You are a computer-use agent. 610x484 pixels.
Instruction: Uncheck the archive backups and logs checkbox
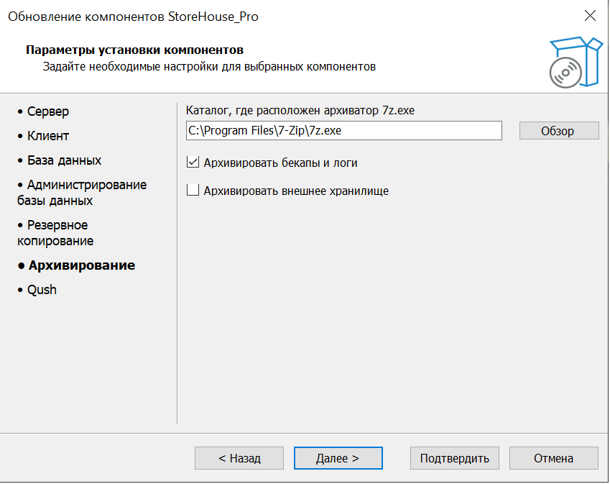[x=193, y=163]
